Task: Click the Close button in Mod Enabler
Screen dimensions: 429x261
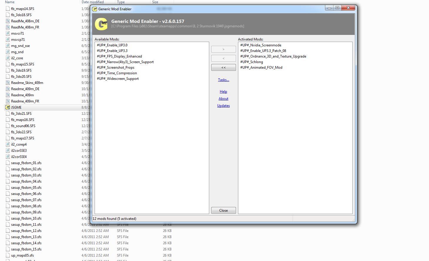Action: [223, 211]
